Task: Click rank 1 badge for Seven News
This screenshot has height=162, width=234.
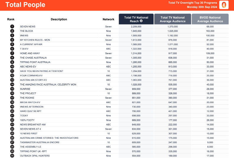Action: pyautogui.click(x=12, y=27)
